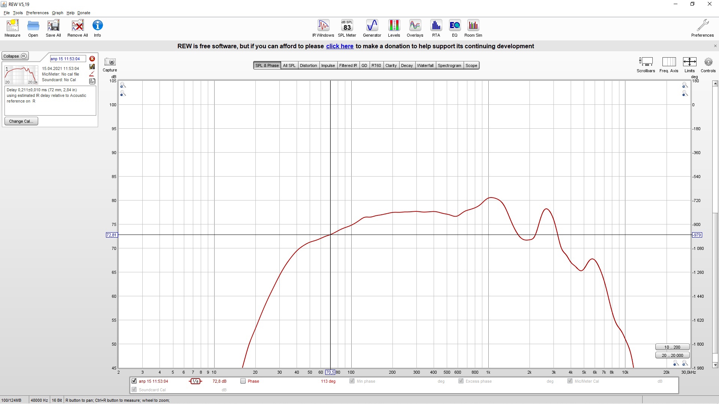Viewport: 719px width, 404px height.
Task: Click the Capture camera icon
Action: (110, 62)
